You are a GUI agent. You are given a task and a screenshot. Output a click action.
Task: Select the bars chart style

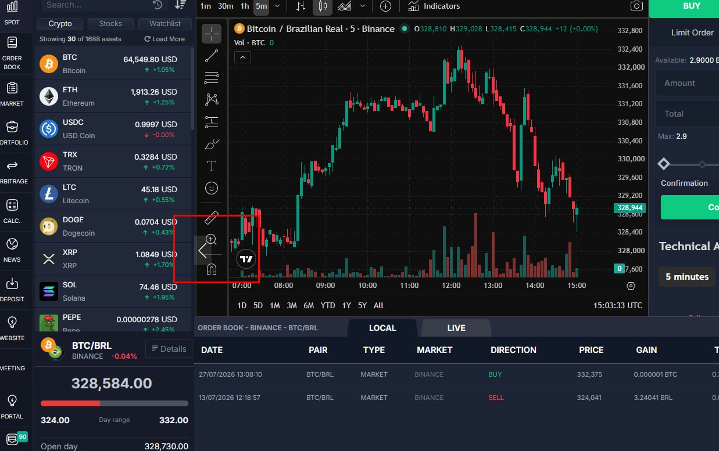(301, 6)
